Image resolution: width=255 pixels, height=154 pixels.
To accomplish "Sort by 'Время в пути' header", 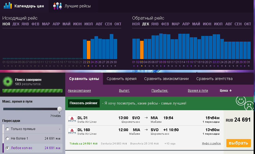I will (198, 91).
